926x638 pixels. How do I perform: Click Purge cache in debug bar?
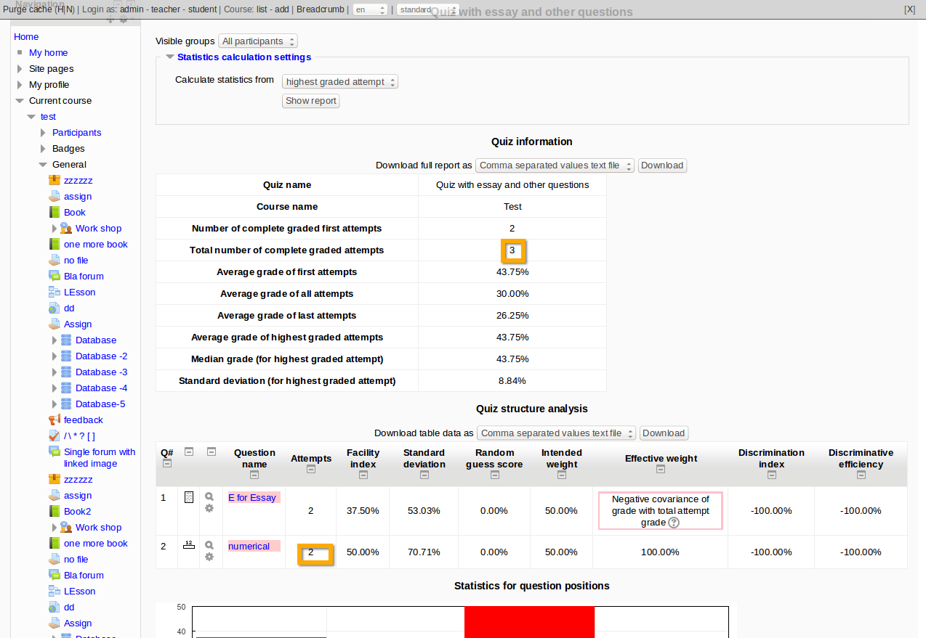click(x=28, y=9)
